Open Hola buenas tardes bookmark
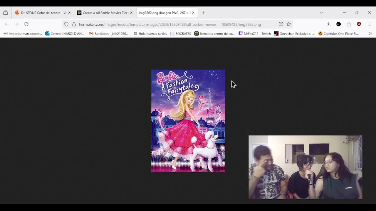 (150, 34)
